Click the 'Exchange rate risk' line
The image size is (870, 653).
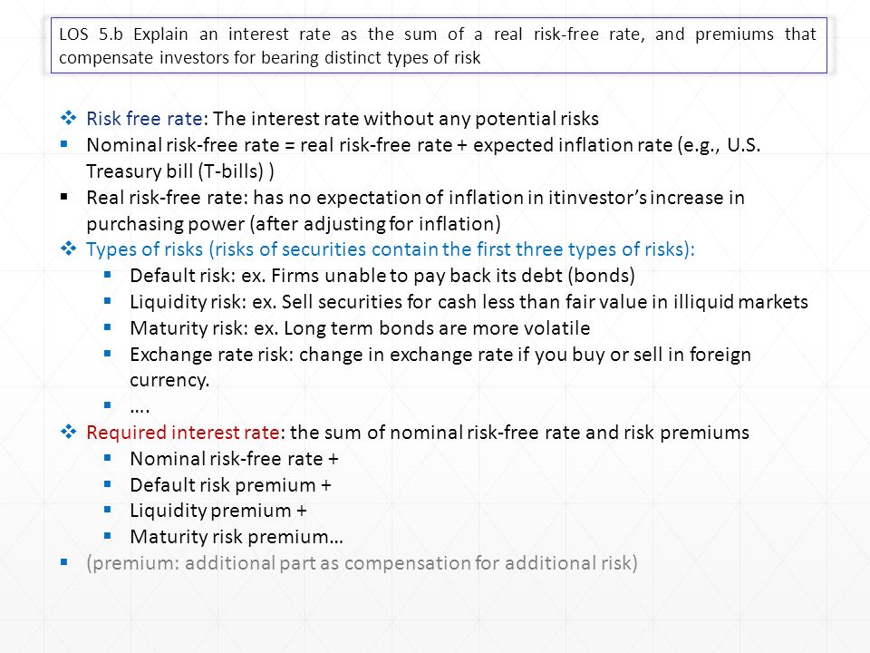pyautogui.click(x=440, y=366)
